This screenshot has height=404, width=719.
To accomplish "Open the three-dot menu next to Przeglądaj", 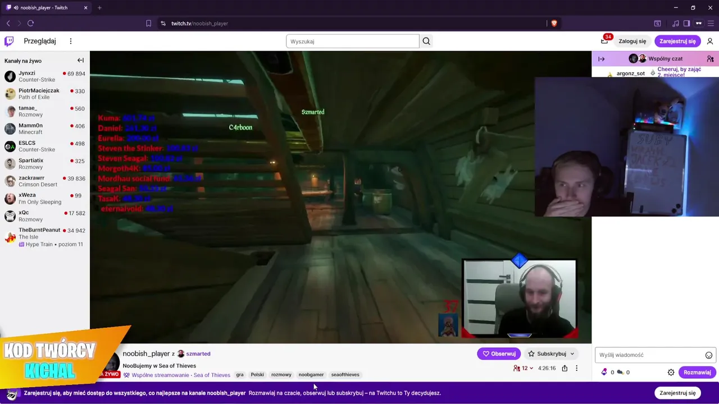I will pos(71,41).
